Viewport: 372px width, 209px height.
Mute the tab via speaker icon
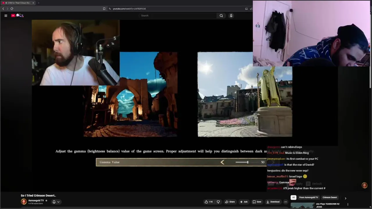coord(6,3)
